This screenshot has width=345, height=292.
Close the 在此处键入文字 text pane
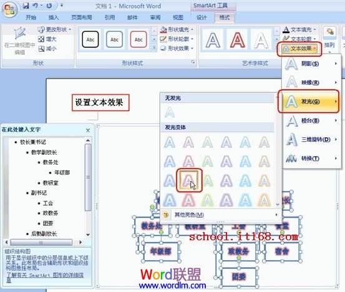click(88, 130)
